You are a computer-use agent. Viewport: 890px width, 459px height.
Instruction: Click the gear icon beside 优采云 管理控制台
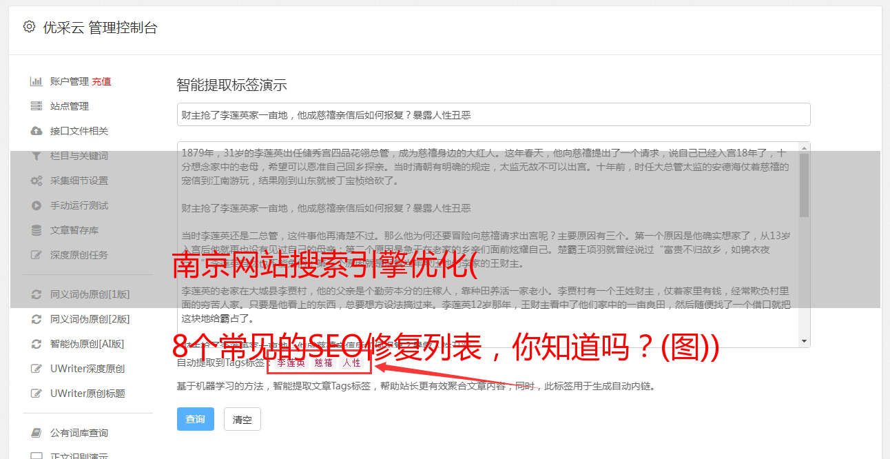[29, 27]
